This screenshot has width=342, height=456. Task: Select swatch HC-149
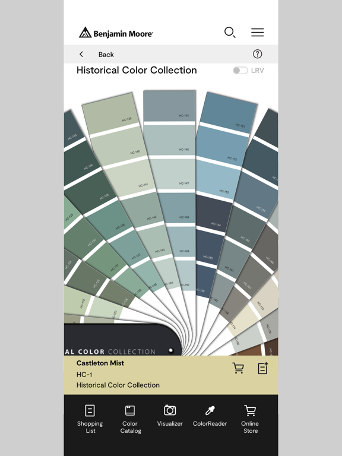click(182, 242)
